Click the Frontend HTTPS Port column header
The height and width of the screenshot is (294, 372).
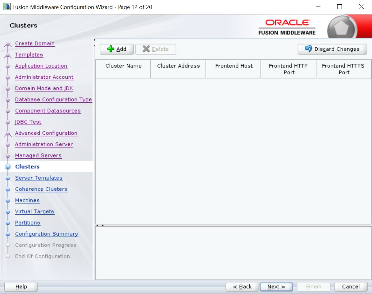pyautogui.click(x=344, y=69)
